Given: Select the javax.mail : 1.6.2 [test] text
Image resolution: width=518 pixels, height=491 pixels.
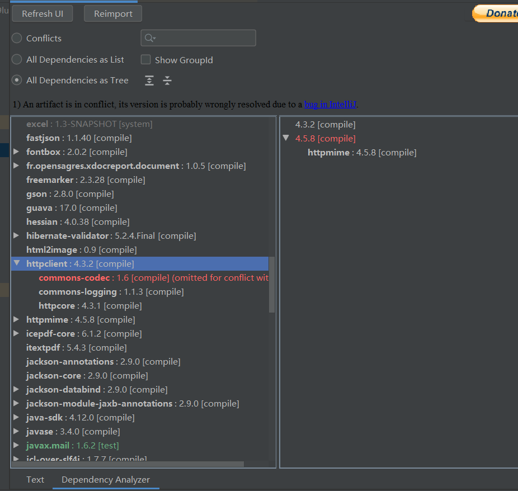Looking at the screenshot, I should pos(73,446).
